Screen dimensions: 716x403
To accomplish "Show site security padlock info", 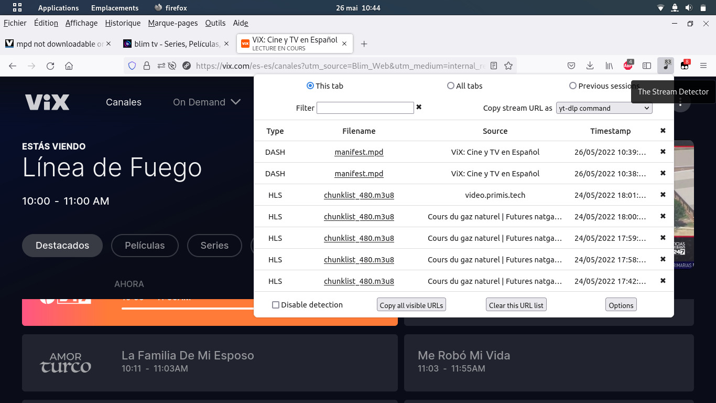I will pos(147,66).
